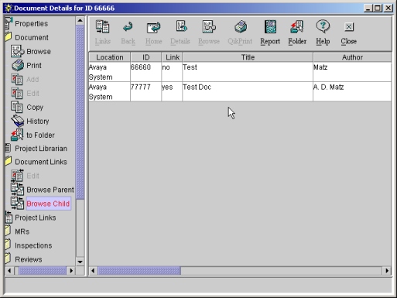Click the sidebar horizontal scrollbar thumb
Viewport: 397px width, 298px height.
tap(43, 271)
